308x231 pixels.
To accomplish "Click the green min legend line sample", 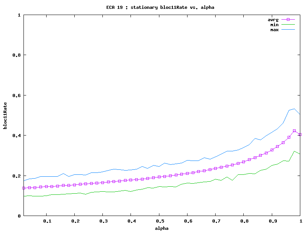I will [x=288, y=25].
